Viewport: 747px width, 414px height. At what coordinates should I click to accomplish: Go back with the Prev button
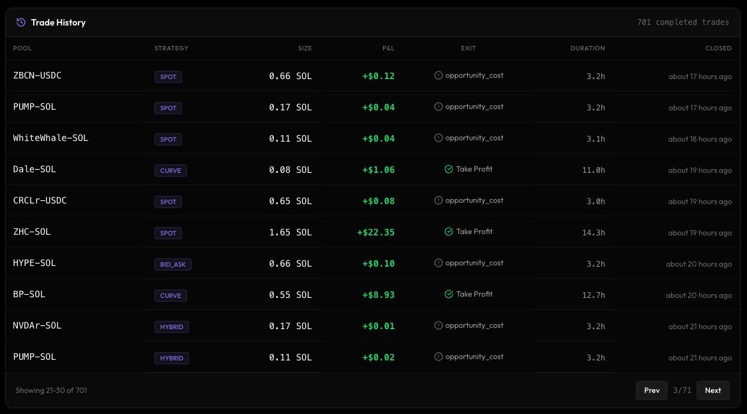click(652, 390)
